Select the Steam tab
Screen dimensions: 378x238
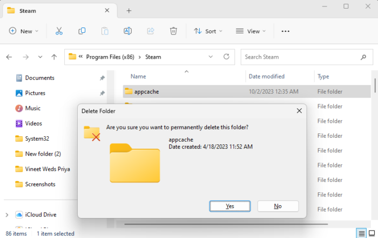60,11
